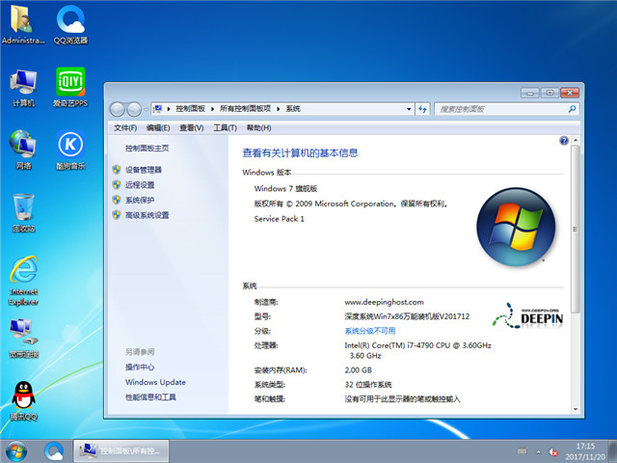617x463 pixels.
Task: Click the search magnifier icon
Action: click(x=572, y=109)
